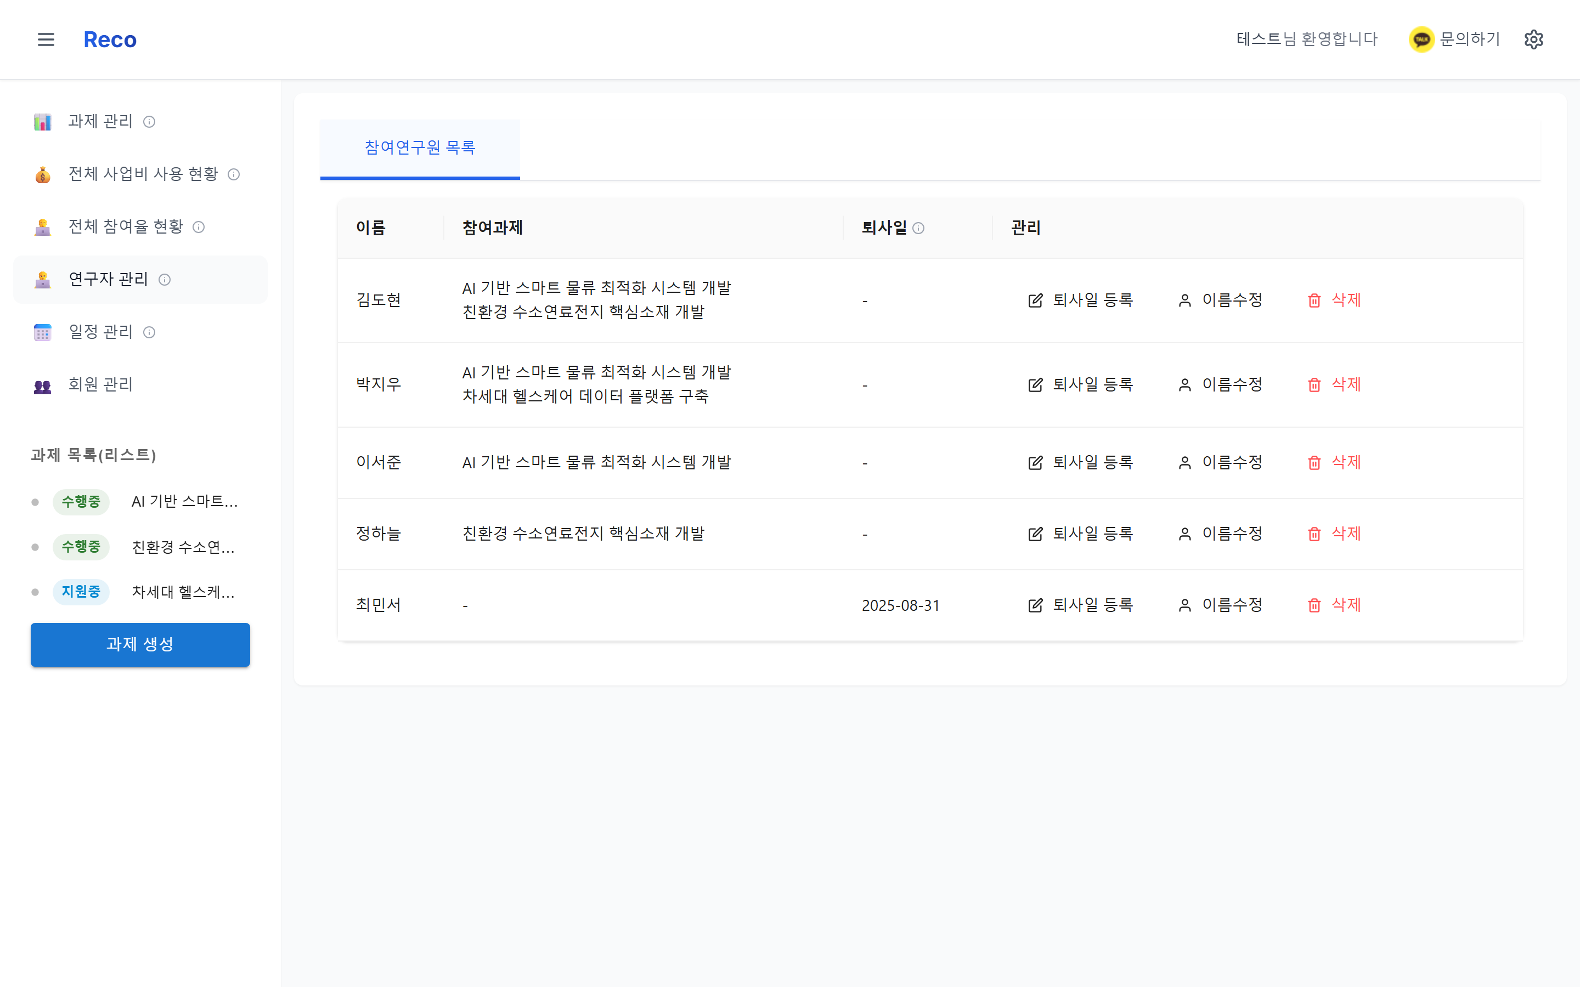Click 삭제 for 정하늘

point(1334,534)
